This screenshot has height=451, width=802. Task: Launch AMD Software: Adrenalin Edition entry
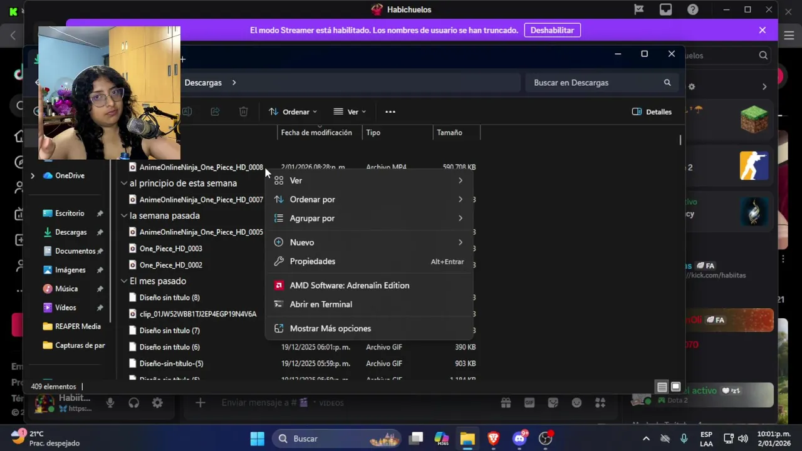tap(370, 285)
